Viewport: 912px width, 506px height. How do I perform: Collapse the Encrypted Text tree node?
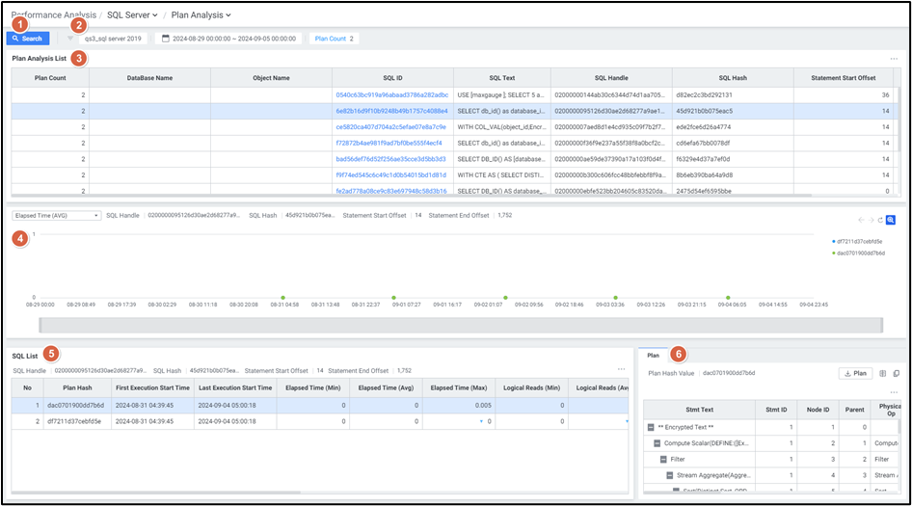click(x=651, y=426)
